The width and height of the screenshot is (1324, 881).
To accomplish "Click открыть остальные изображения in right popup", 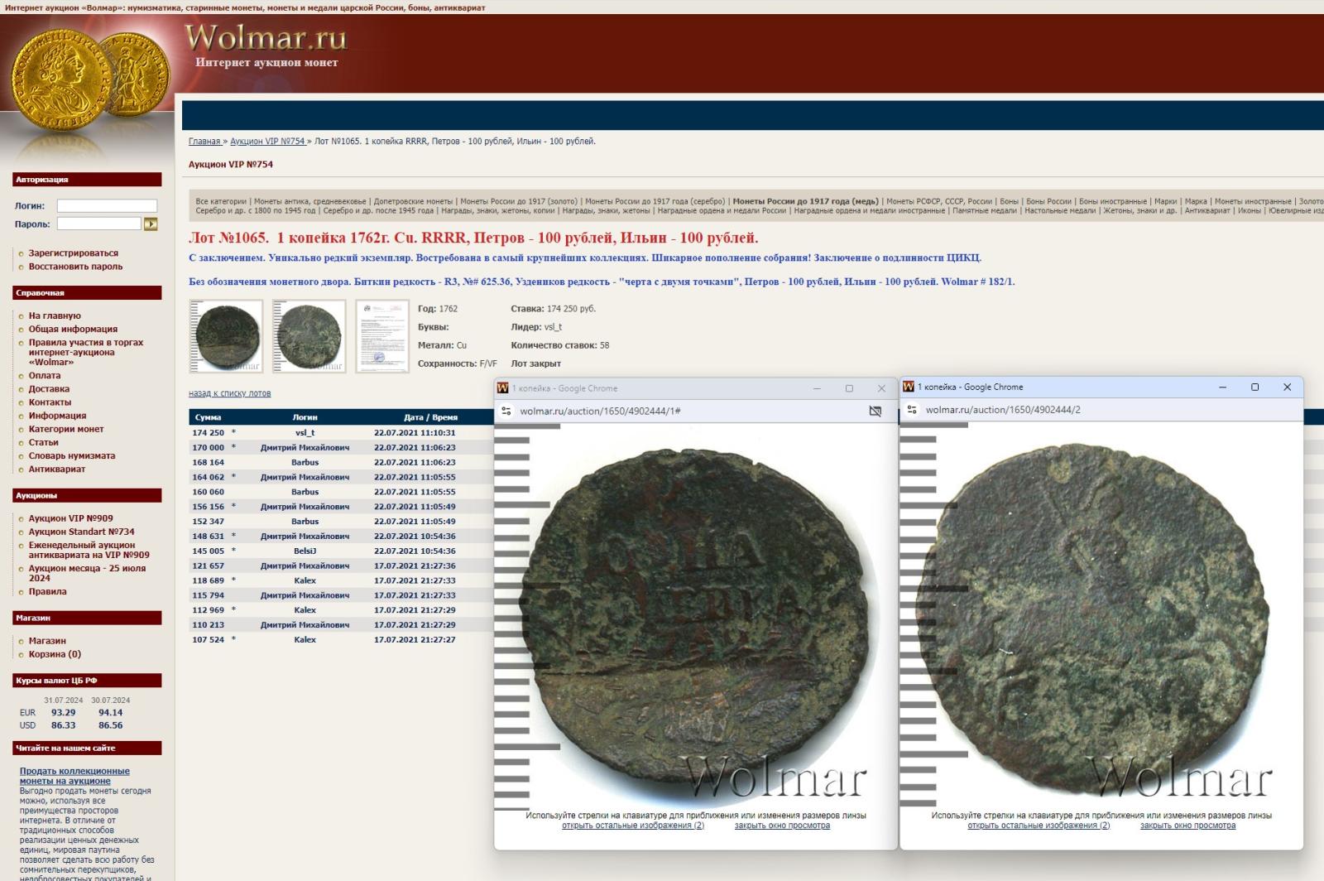I will pyautogui.click(x=1039, y=826).
